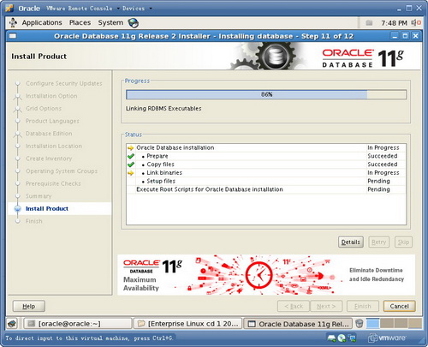Open the Places menu
Screen dimensions: 428x347
[80, 22]
